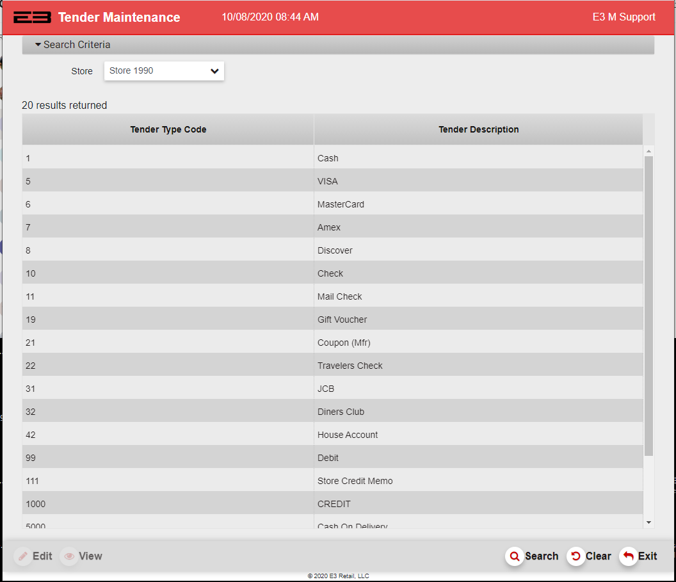The height and width of the screenshot is (582, 676).
Task: Select the Gift Voucher row
Action: coord(342,319)
